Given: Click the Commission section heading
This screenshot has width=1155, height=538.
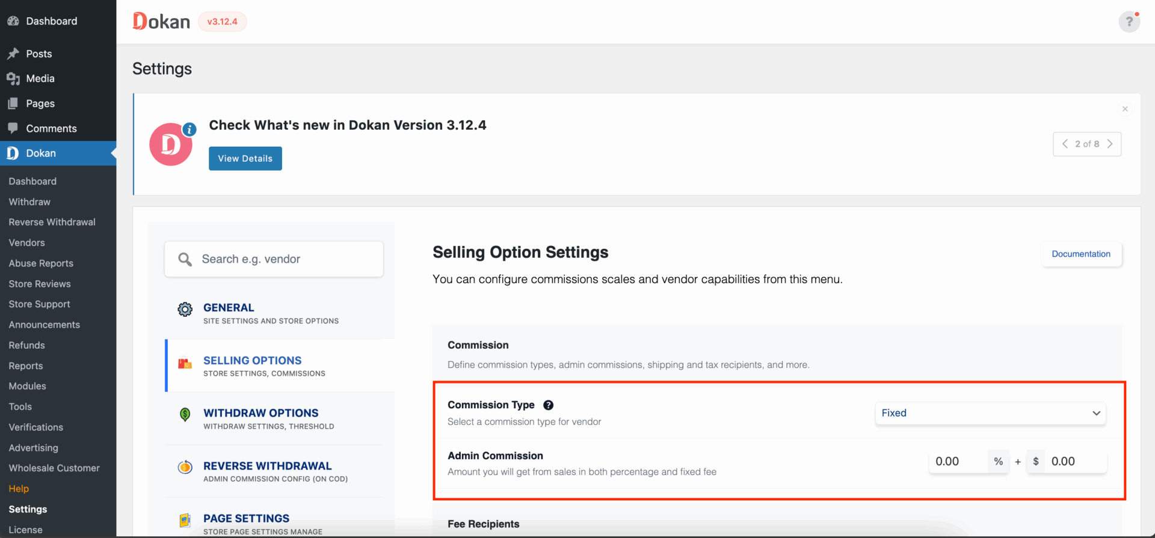Looking at the screenshot, I should click(x=478, y=345).
